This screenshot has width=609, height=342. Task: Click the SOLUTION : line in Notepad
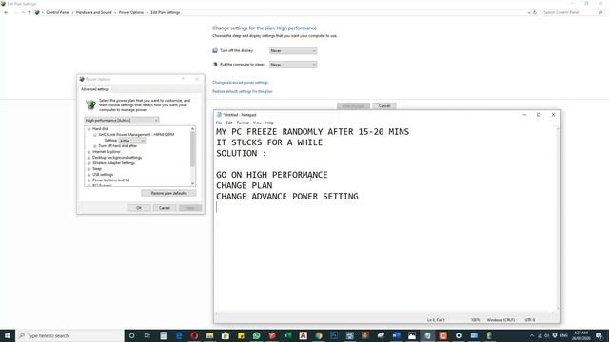tap(241, 154)
